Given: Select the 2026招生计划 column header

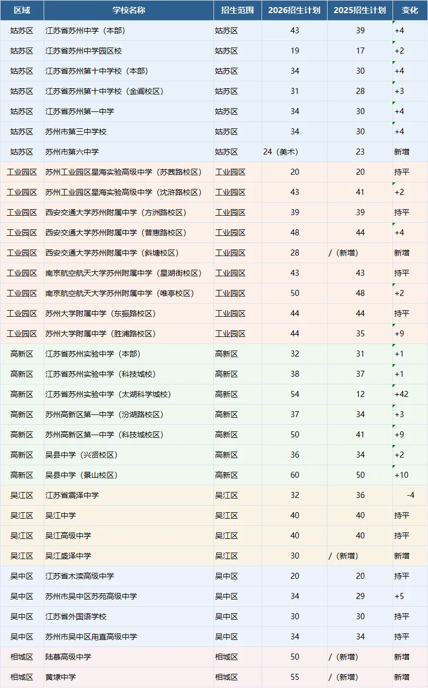Looking at the screenshot, I should [294, 10].
